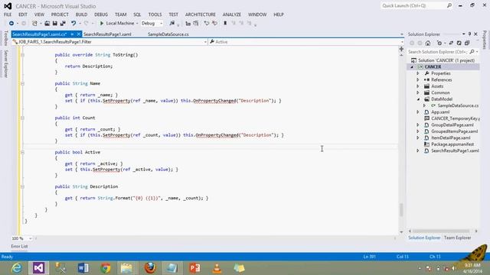Click the Save All toolbar icon
Viewport: 490px width, 275px height.
(63, 24)
